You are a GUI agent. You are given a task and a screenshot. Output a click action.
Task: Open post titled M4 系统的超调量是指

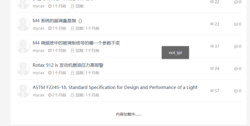coord(57,21)
